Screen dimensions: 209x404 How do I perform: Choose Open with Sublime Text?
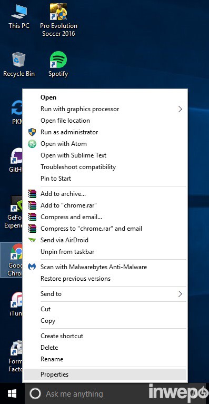pos(105,155)
